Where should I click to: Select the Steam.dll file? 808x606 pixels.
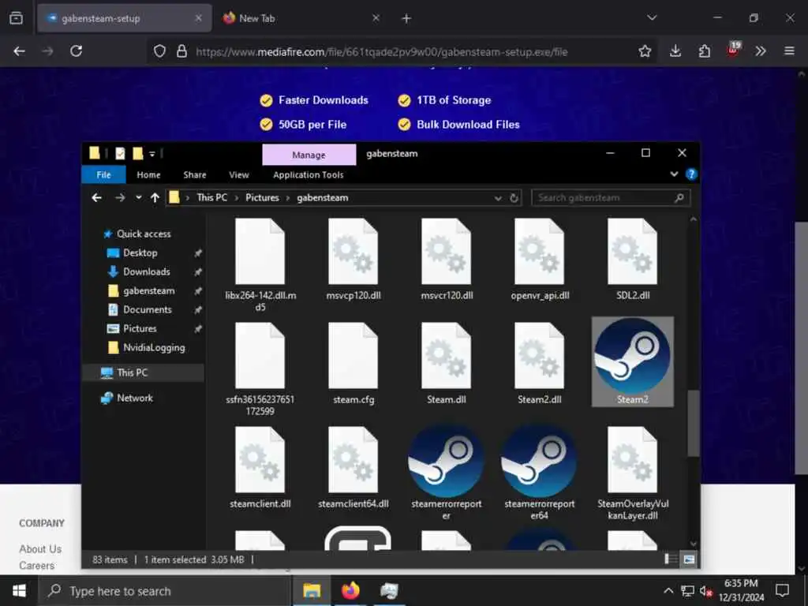[x=447, y=363]
